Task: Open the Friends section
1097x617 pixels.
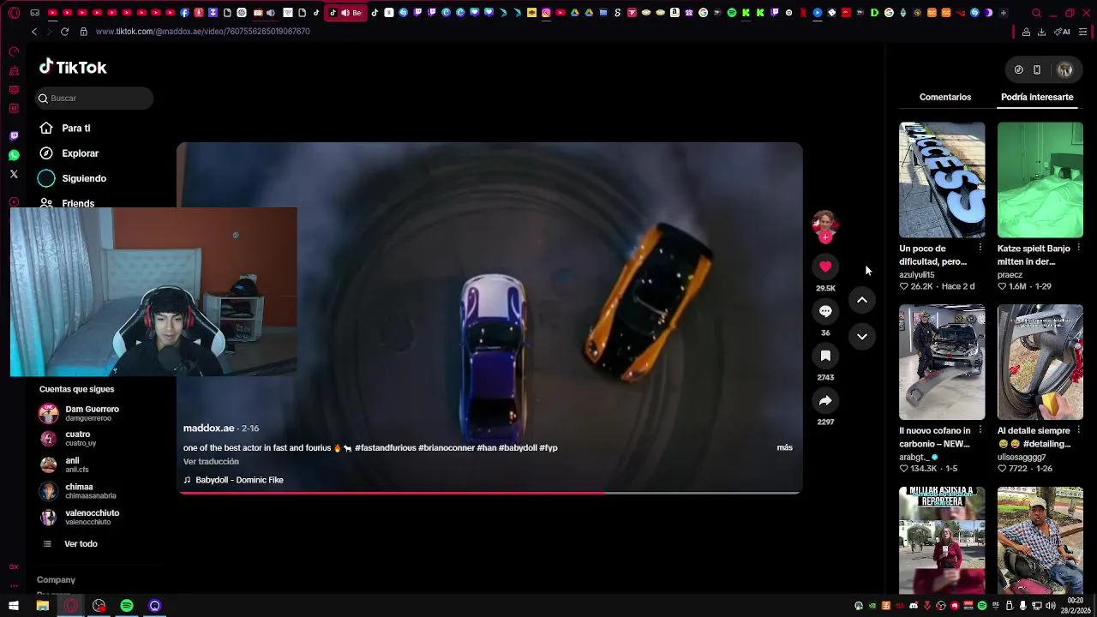Action: point(78,203)
